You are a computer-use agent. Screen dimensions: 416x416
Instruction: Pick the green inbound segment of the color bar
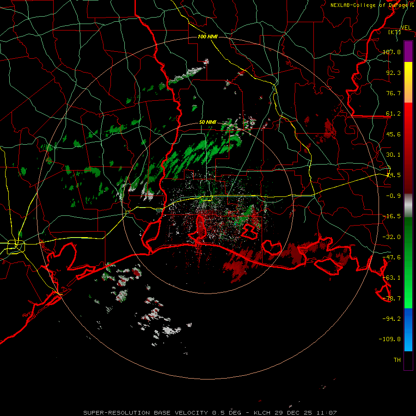click(408, 263)
